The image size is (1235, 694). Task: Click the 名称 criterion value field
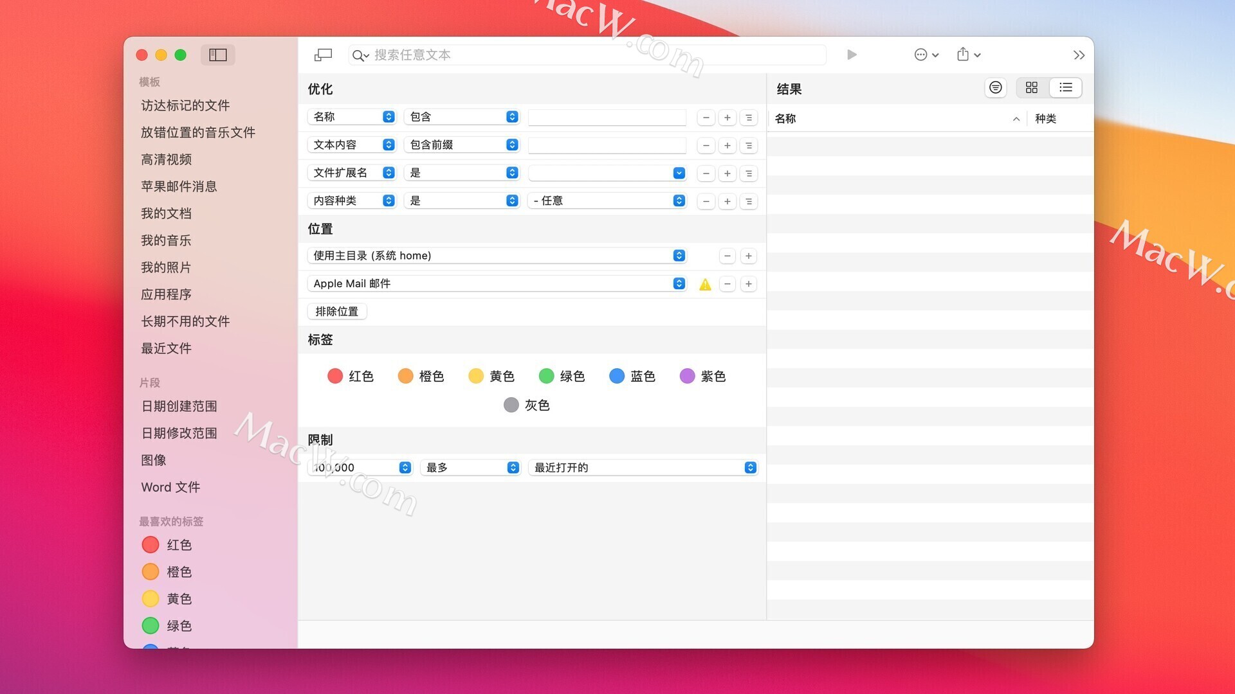pos(607,117)
